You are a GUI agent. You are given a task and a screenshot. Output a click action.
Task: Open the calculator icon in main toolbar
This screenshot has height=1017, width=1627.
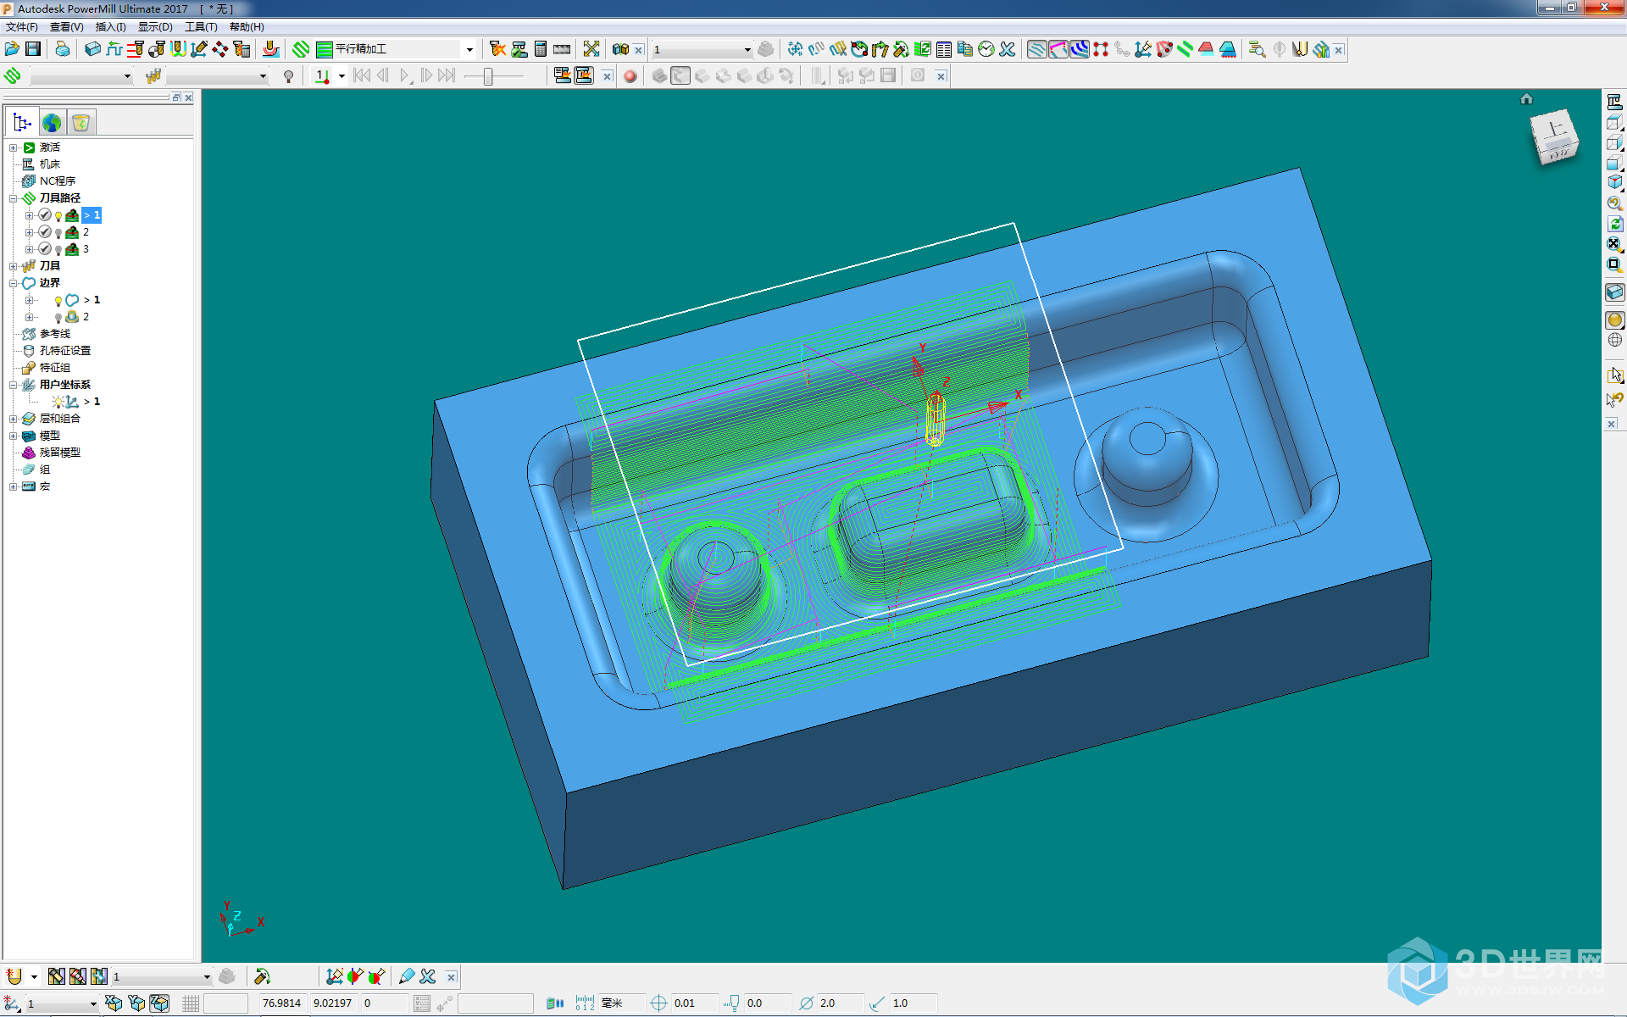540,49
